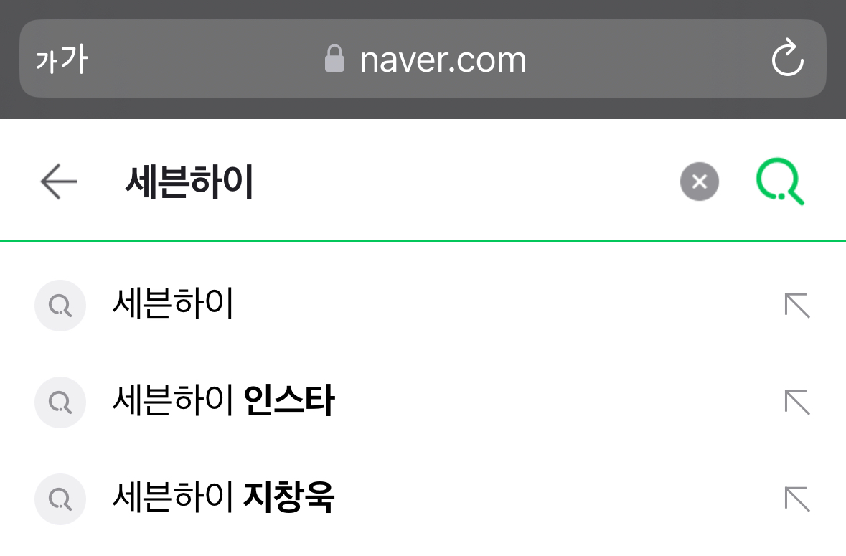Click the empty search field area left of the clear button
The width and height of the screenshot is (846, 556).
point(466,183)
